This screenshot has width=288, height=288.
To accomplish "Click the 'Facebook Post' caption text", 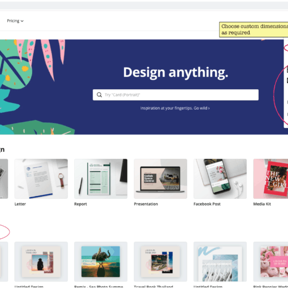I will point(207,204).
